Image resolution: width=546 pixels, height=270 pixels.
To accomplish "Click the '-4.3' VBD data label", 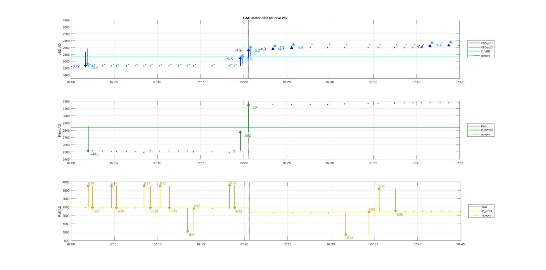I will (262, 49).
